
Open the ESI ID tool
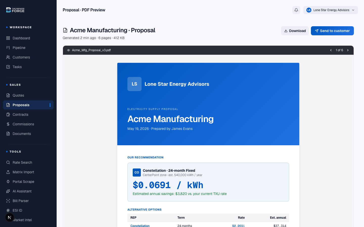click(x=28, y=210)
